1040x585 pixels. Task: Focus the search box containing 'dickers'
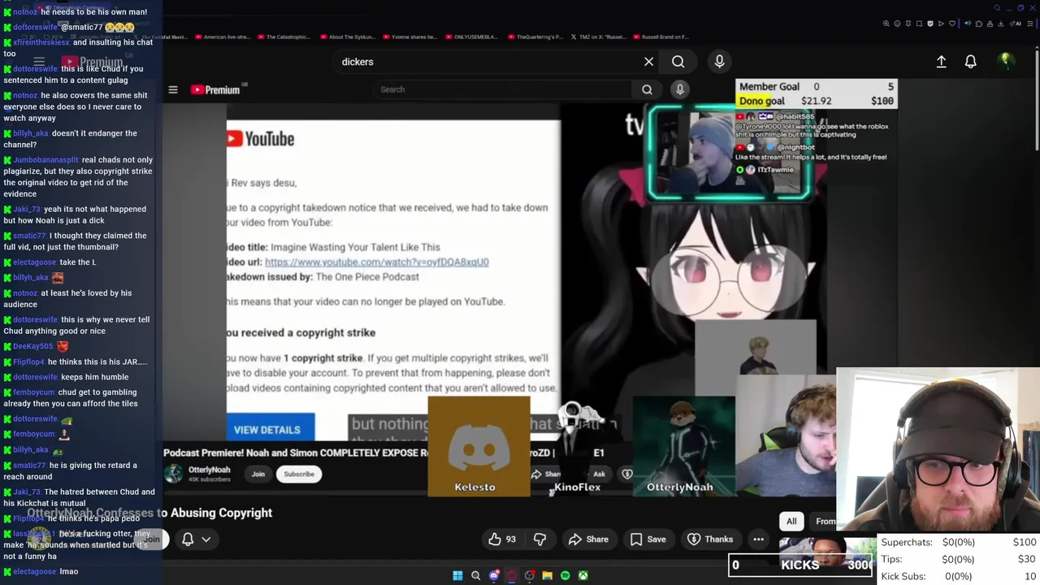click(x=487, y=62)
